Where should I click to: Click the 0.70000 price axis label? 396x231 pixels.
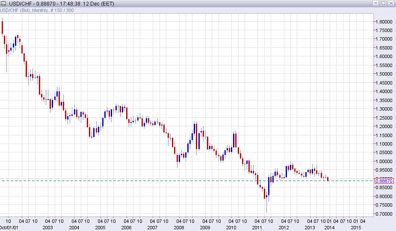coord(384,214)
